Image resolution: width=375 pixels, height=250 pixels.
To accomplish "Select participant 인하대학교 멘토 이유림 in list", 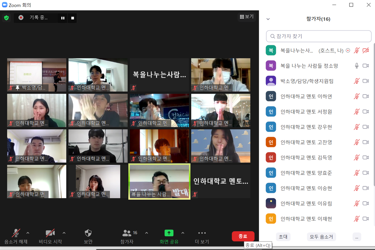I will [319, 203].
